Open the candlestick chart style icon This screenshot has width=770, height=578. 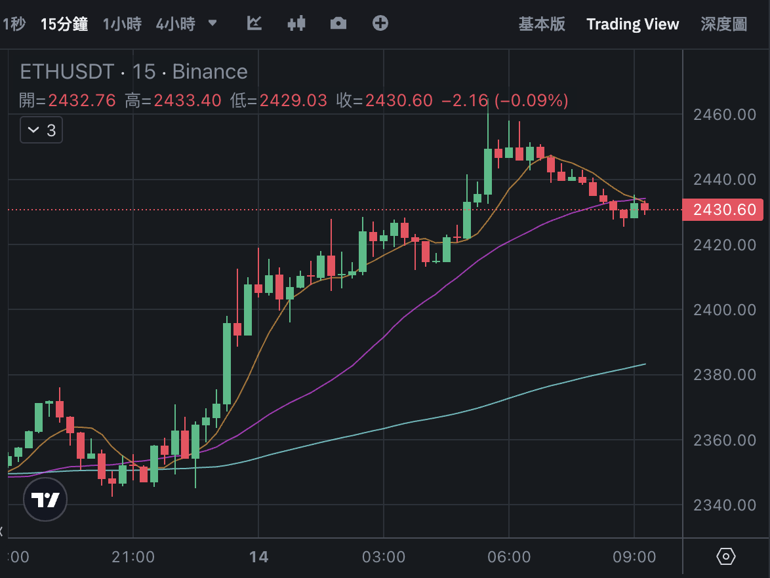296,24
